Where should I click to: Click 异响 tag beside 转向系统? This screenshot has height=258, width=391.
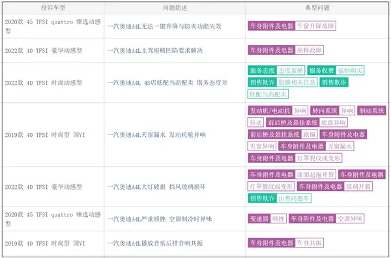pyautogui.click(x=347, y=110)
